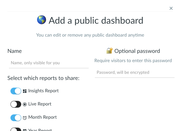The height and width of the screenshot is (131, 181).
Task: Click the Insights Report grid icon
Action: point(25,91)
